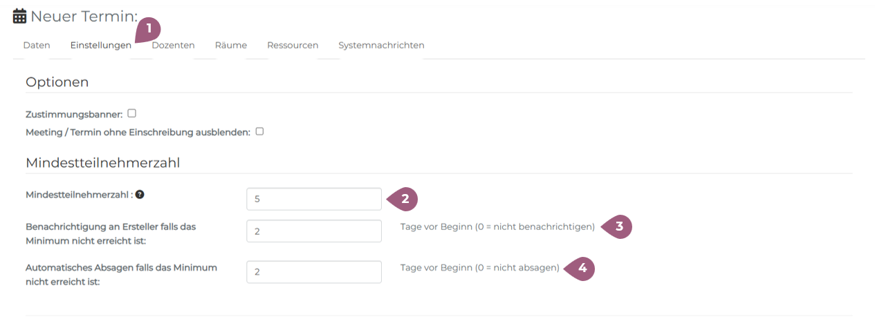The width and height of the screenshot is (875, 328).
Task: Select the Einstellungen tab
Action: 100,46
